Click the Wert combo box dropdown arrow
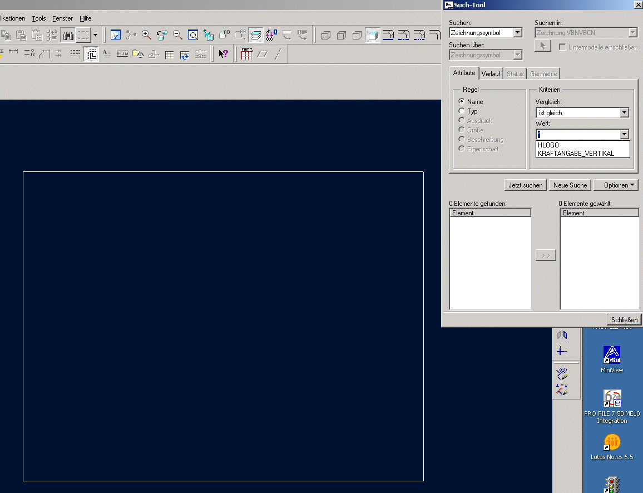643x493 pixels. 625,134
